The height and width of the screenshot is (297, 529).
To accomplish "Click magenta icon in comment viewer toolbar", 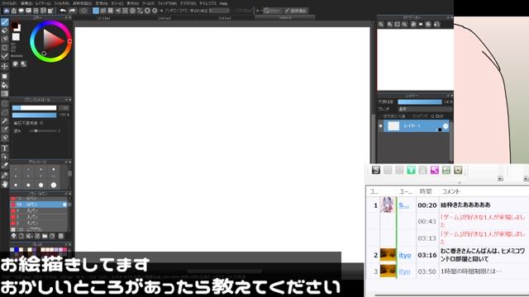I will (x=434, y=170).
